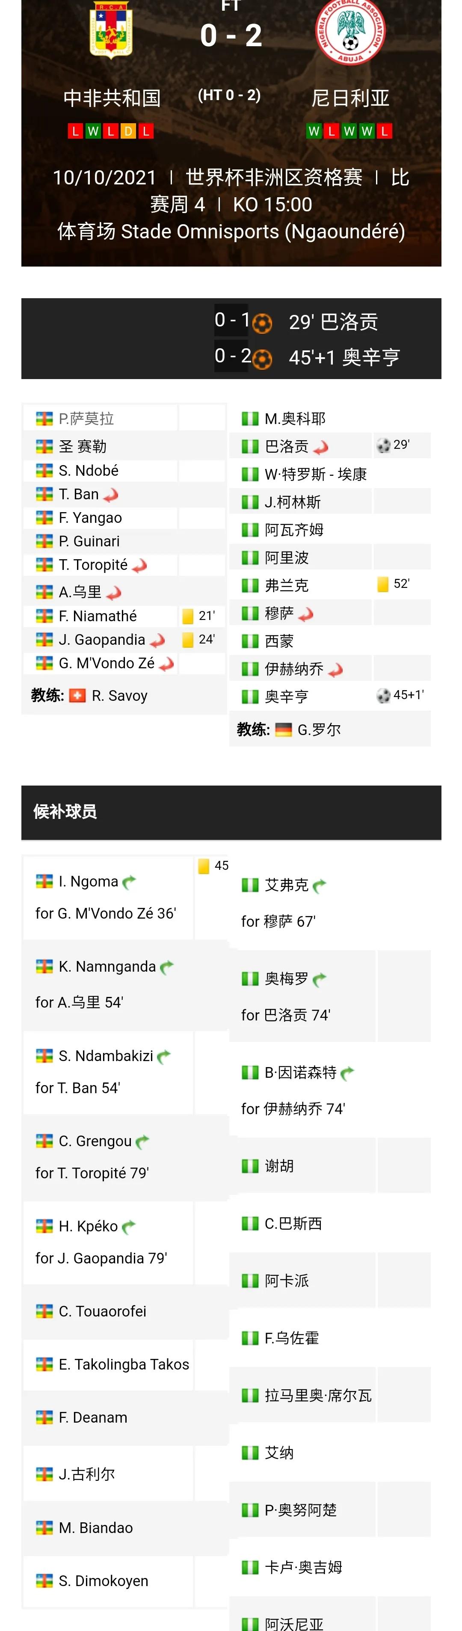
Task: Open 世界杯非洲区资格赛 competition link
Action: [x=273, y=177]
